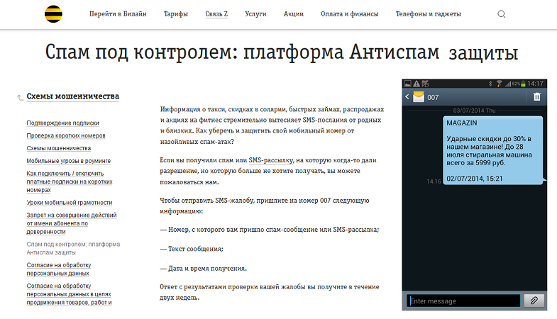Tap the 14:16 message timestamp
This screenshot has height=319, width=557.
(x=434, y=181)
